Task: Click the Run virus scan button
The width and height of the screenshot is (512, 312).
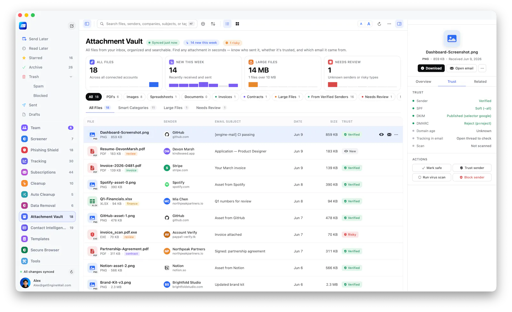Action: point(432,178)
